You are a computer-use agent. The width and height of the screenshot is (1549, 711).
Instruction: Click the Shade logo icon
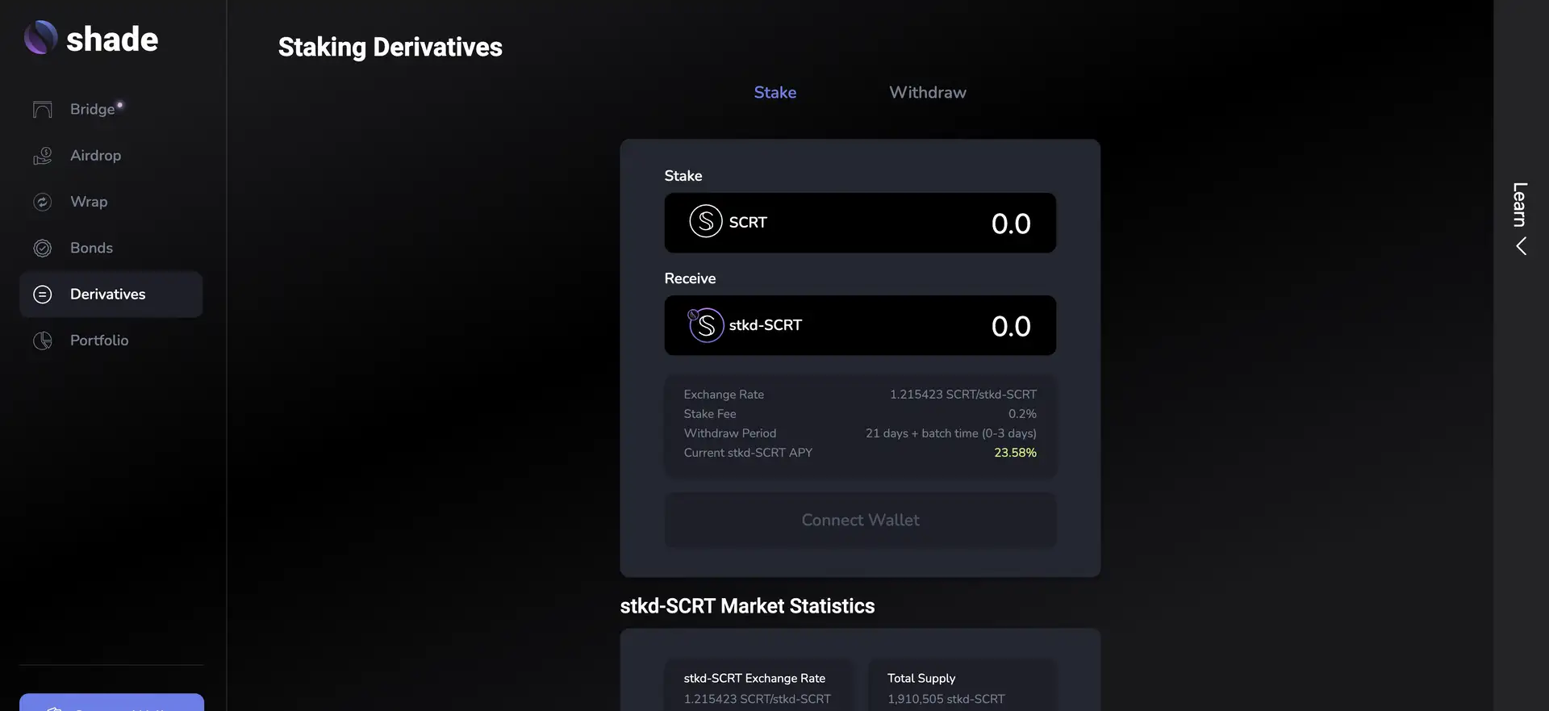pos(40,38)
